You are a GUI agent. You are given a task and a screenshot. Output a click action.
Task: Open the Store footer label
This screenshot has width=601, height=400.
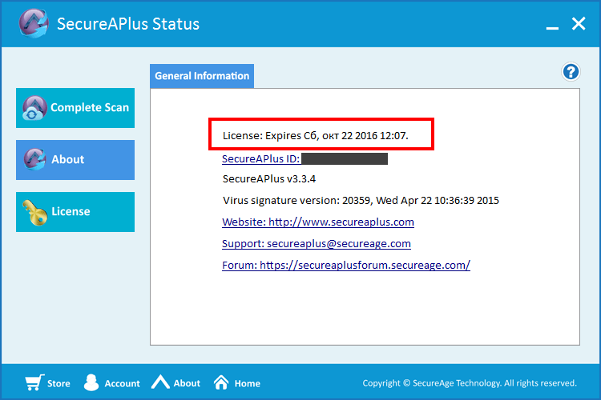tap(58, 383)
